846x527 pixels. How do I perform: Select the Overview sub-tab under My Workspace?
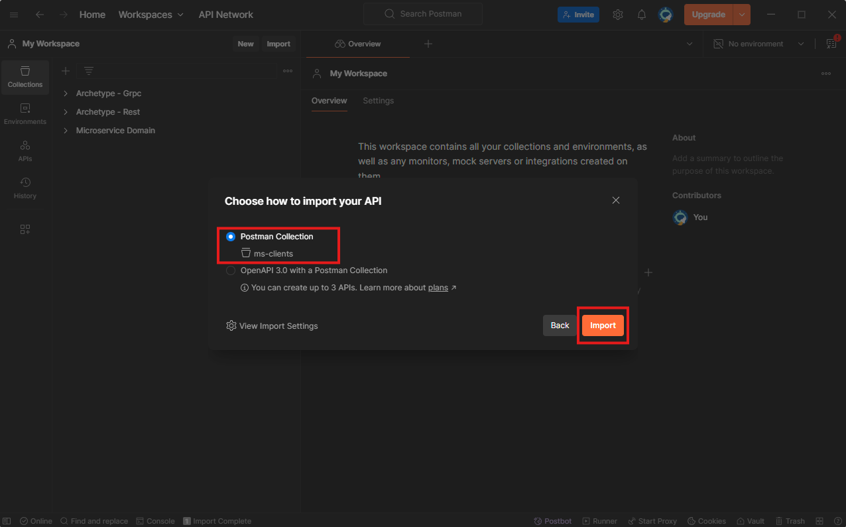(x=329, y=101)
